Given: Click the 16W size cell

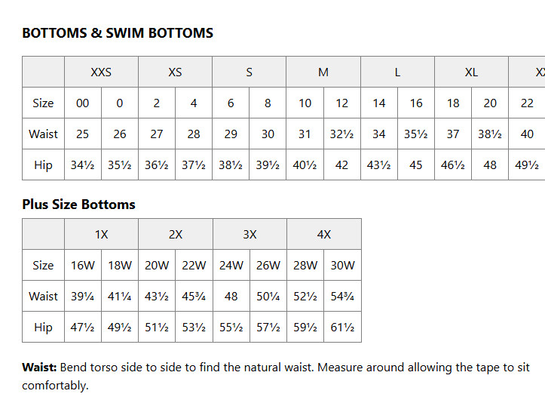Looking at the screenshot, I should coord(82,266).
